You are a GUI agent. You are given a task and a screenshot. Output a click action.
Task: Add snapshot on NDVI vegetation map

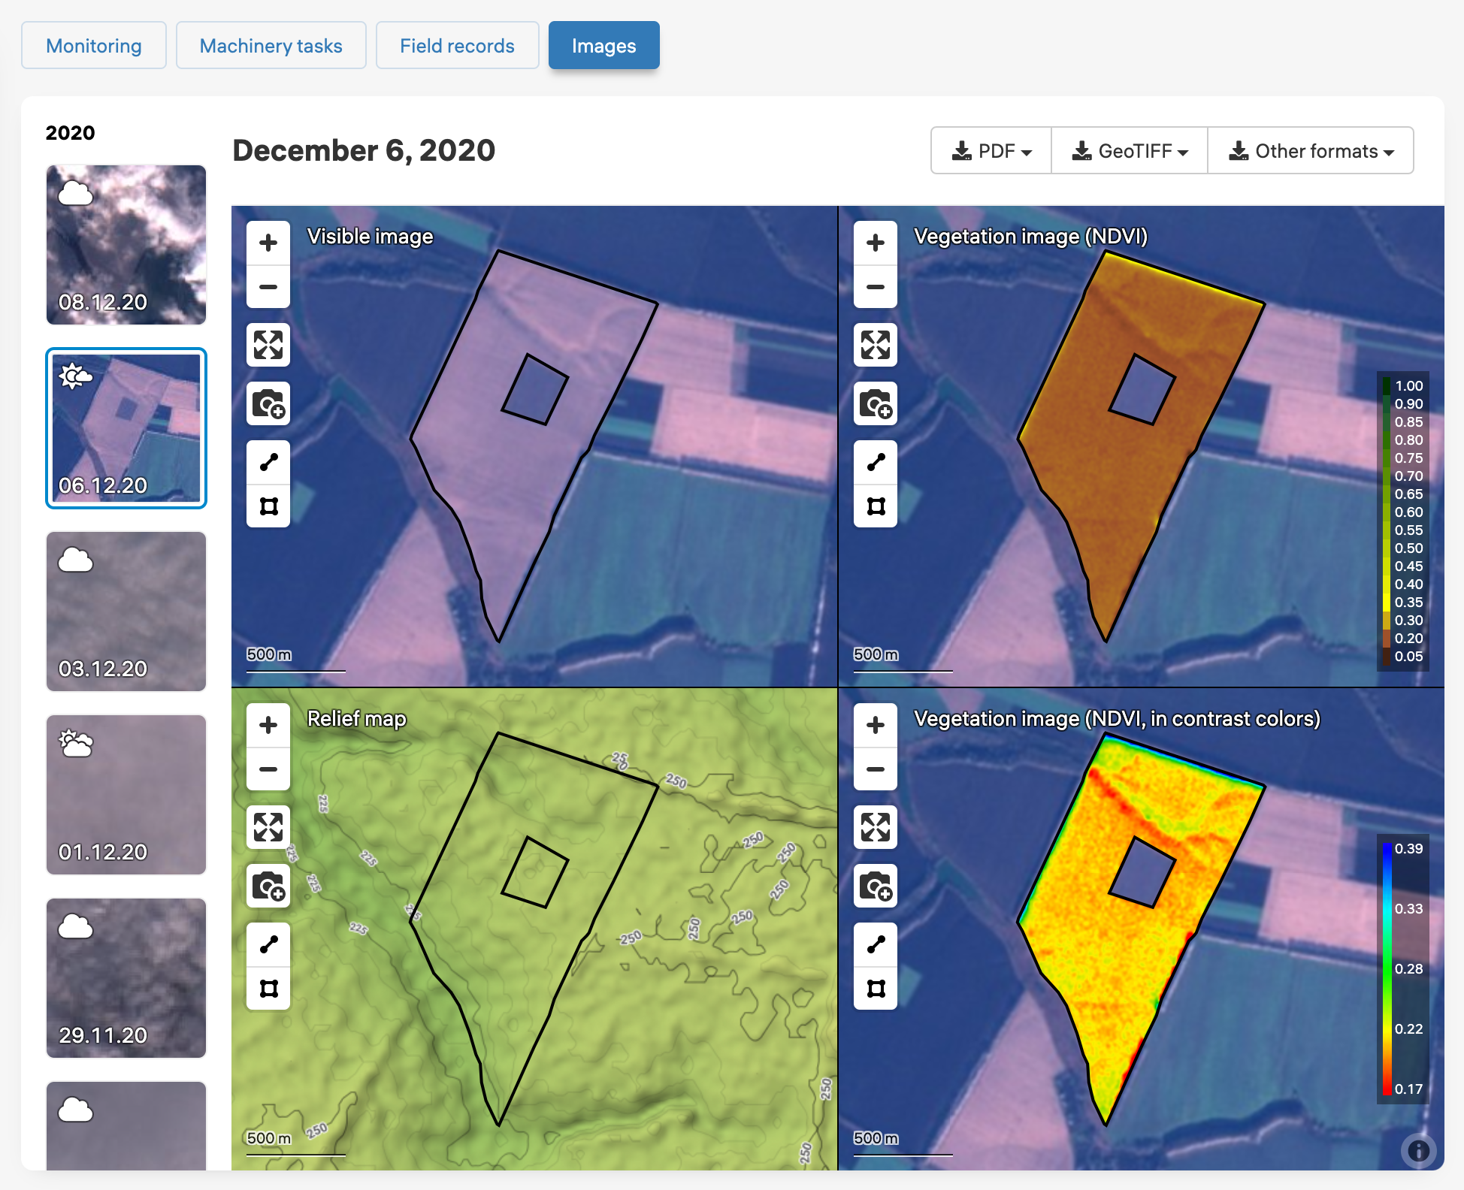(x=876, y=404)
